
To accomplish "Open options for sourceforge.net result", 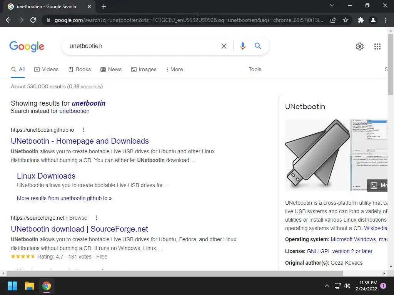I will click(97, 218).
